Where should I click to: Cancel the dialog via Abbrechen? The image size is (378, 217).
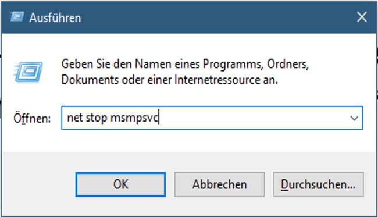click(x=220, y=184)
